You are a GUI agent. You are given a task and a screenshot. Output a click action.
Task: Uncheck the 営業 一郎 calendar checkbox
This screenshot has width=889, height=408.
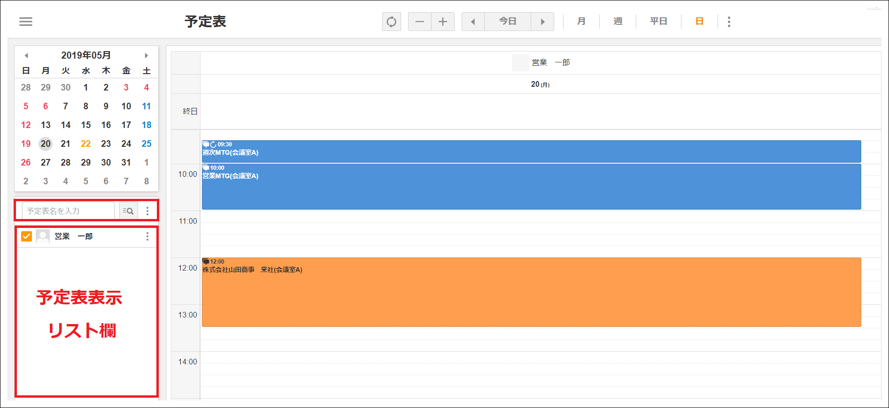(27, 236)
